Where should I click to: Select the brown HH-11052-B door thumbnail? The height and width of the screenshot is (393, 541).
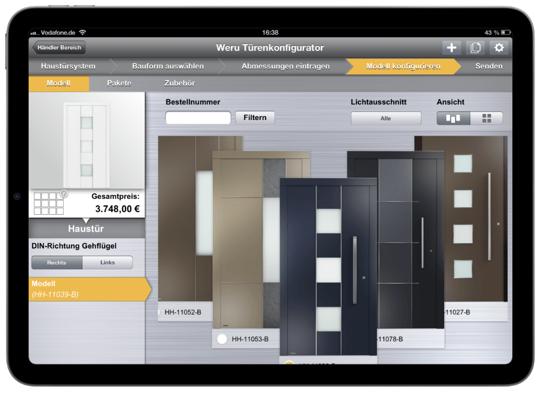[x=185, y=217]
